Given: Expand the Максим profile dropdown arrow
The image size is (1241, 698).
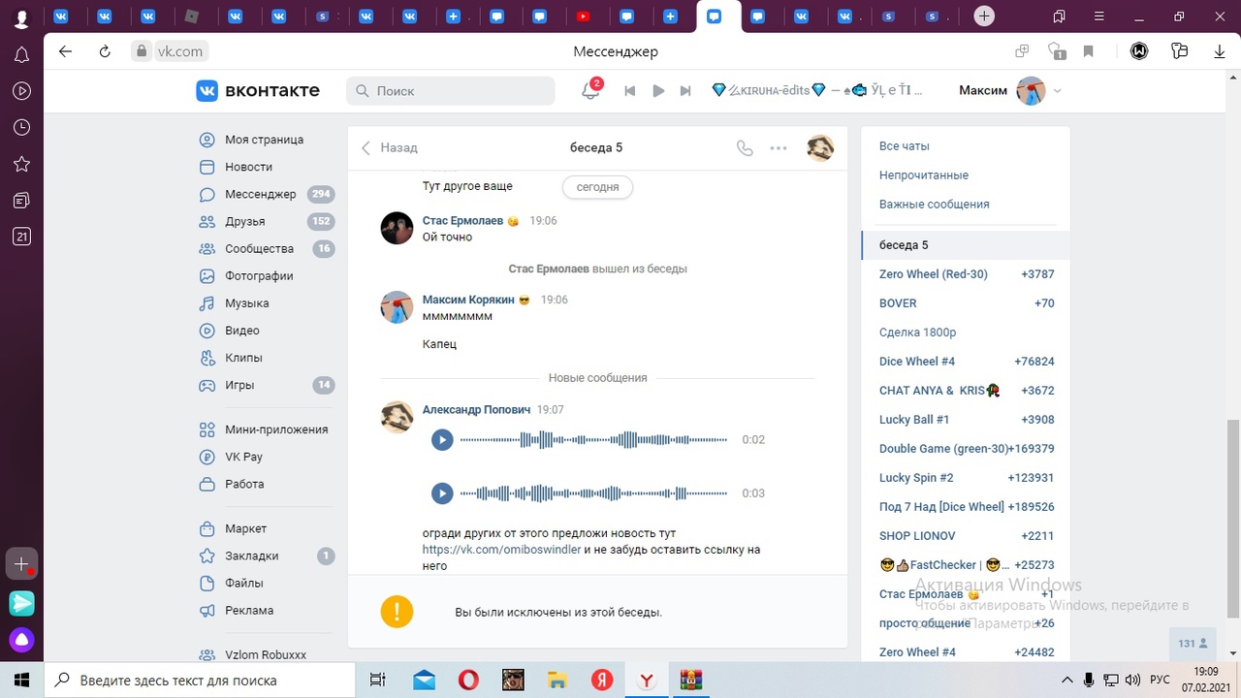Looking at the screenshot, I should click(1058, 91).
